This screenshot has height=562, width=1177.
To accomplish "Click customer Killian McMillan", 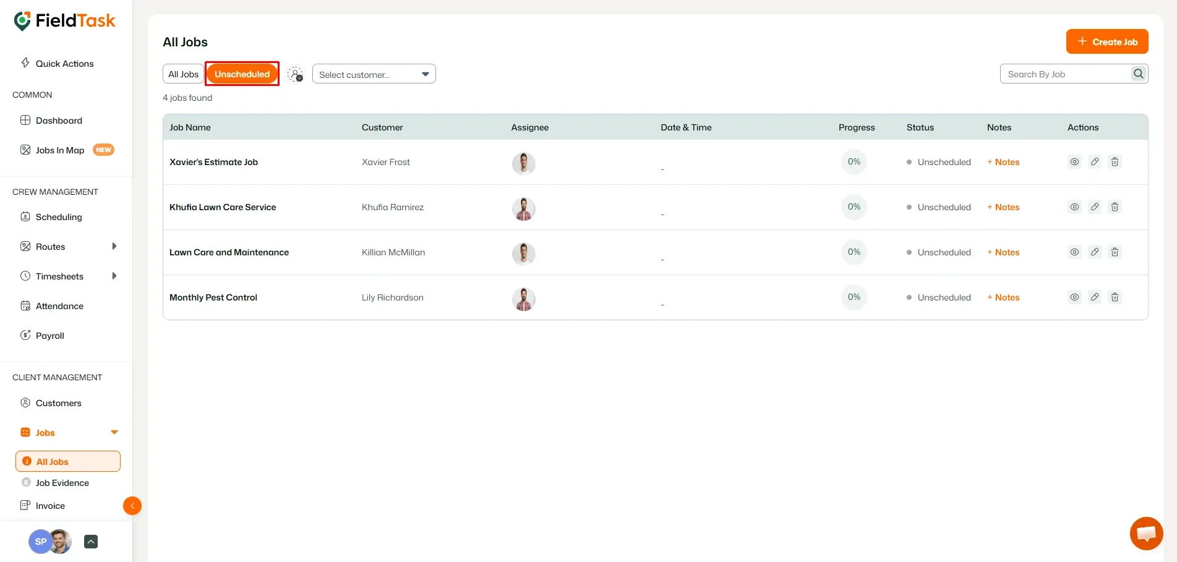I will [393, 252].
